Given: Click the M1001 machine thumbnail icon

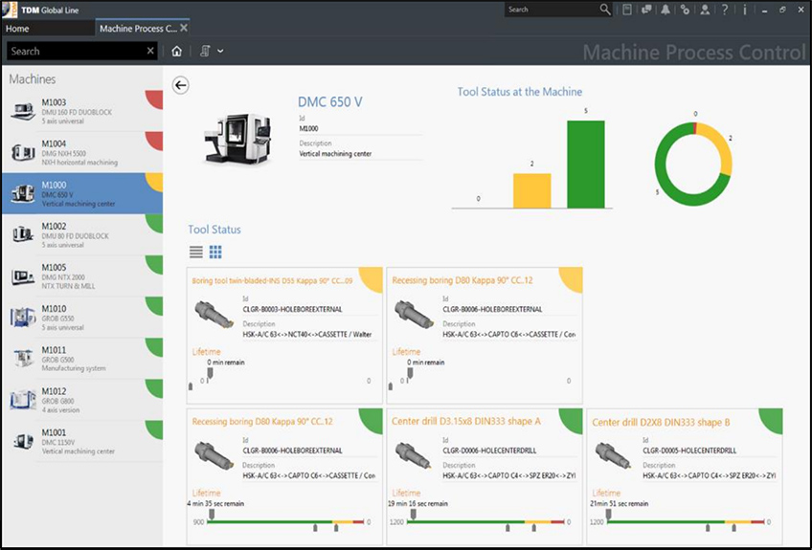Looking at the screenshot, I should click(23, 441).
